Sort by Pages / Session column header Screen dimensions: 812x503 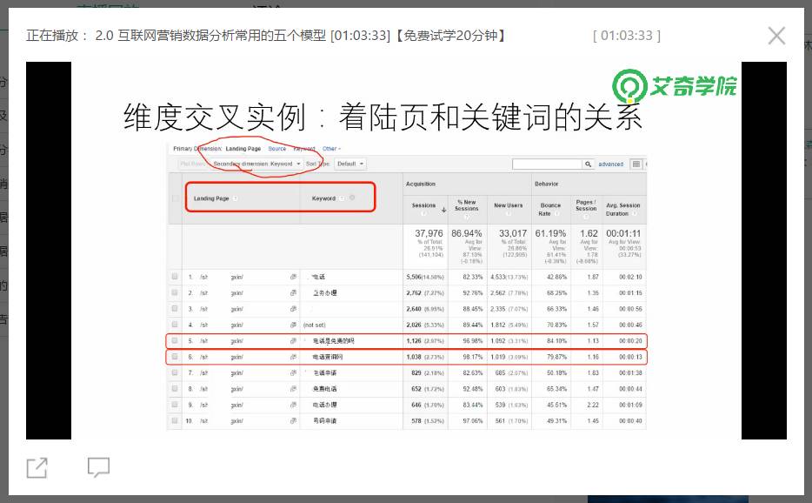click(586, 205)
